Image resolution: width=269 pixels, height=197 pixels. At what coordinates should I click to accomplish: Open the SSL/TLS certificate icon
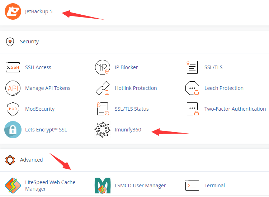(x=192, y=67)
